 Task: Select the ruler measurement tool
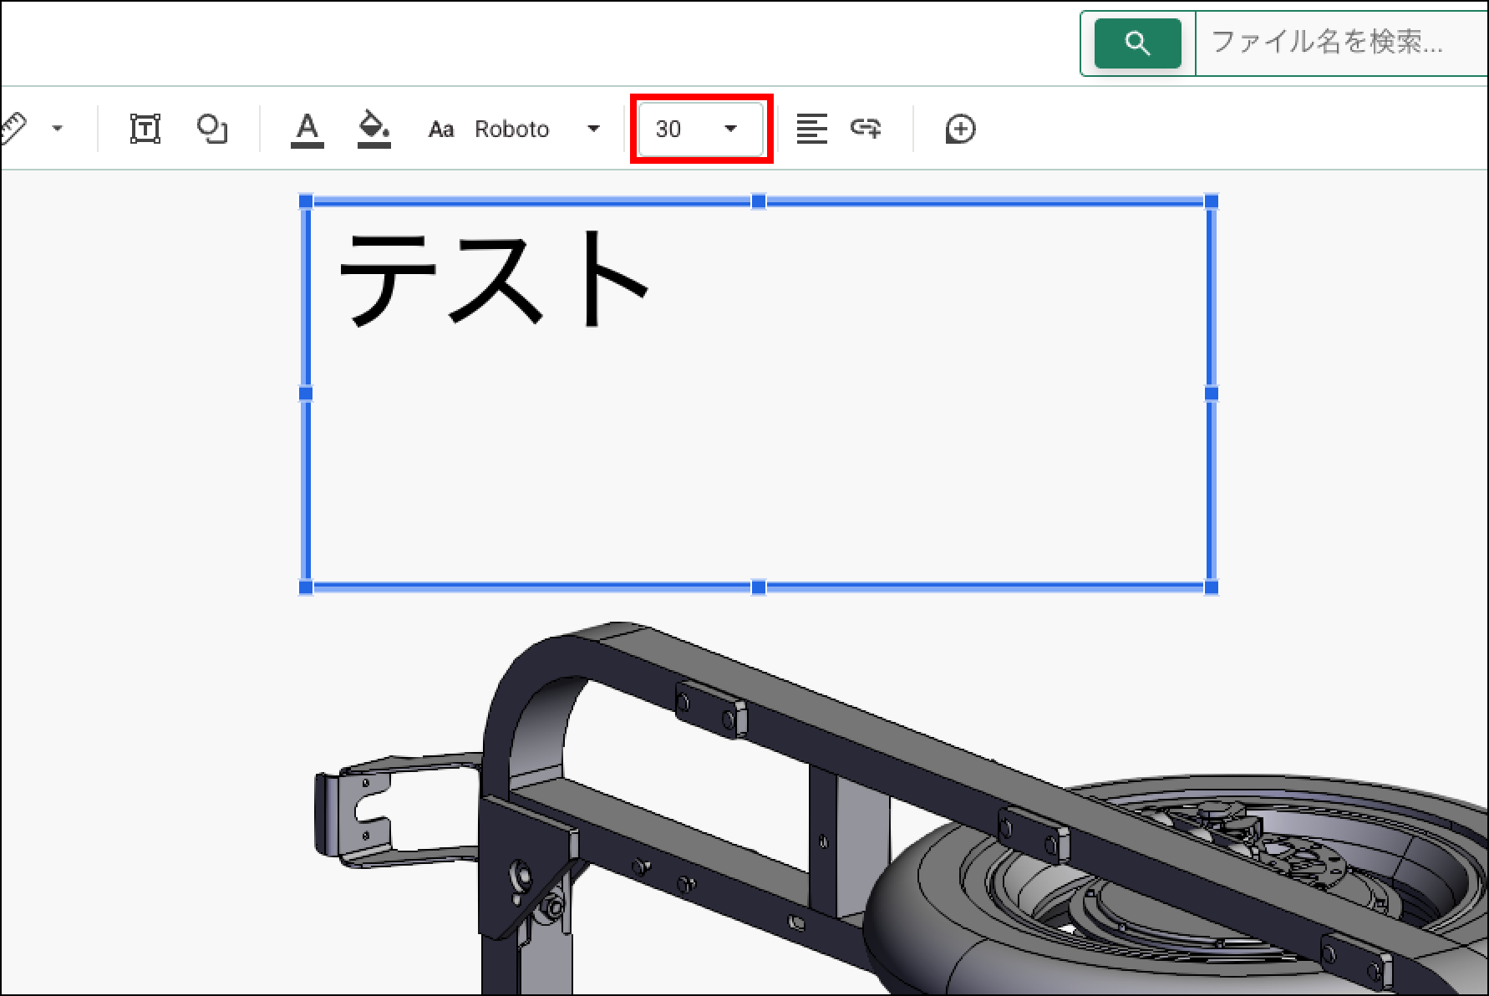(x=12, y=129)
